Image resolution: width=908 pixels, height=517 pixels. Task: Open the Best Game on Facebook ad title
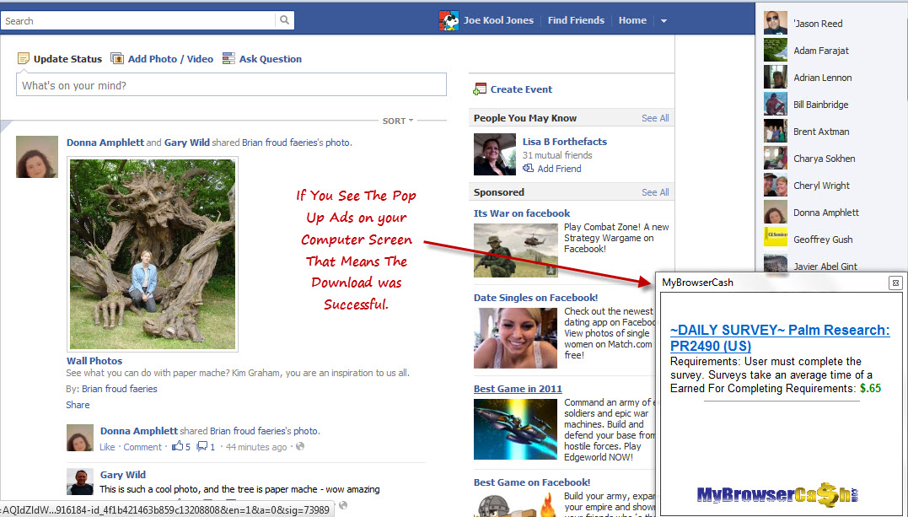(532, 482)
